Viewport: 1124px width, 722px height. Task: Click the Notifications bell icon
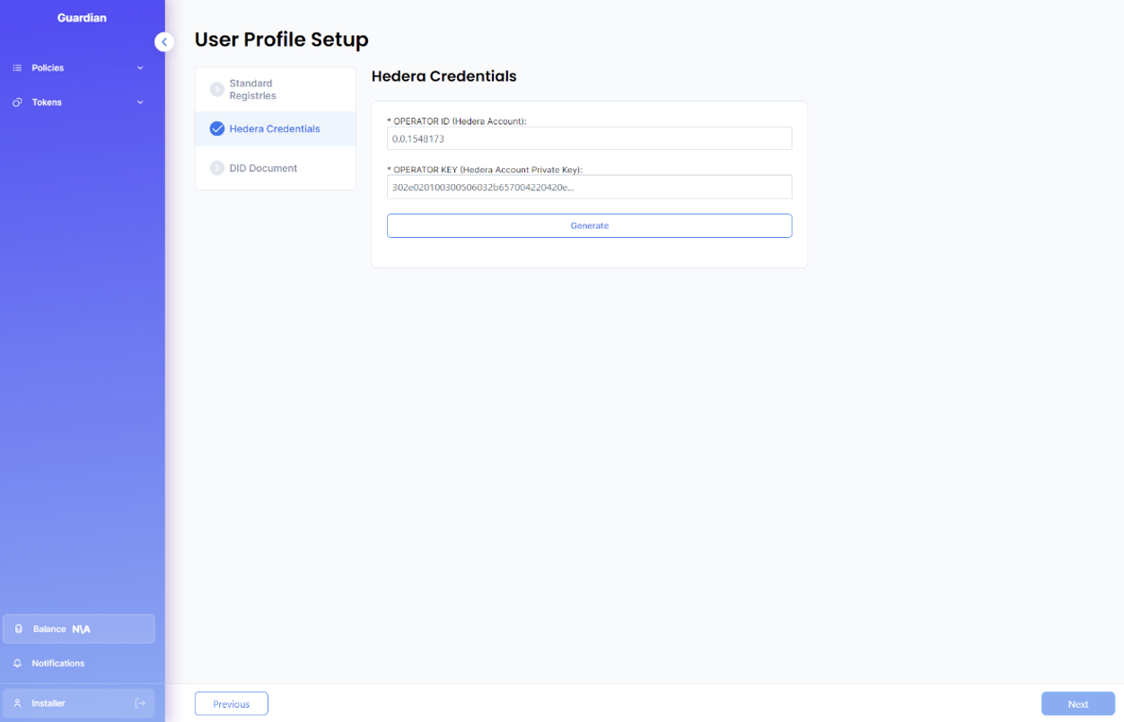click(17, 664)
